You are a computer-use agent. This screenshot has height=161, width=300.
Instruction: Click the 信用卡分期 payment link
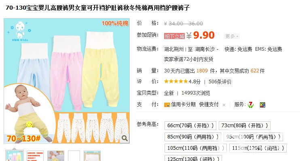(x=183, y=104)
